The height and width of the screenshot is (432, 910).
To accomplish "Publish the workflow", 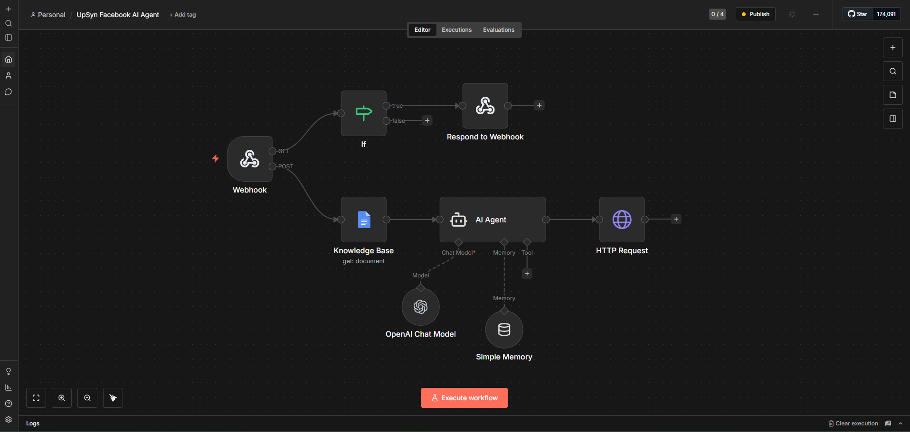I will 755,14.
